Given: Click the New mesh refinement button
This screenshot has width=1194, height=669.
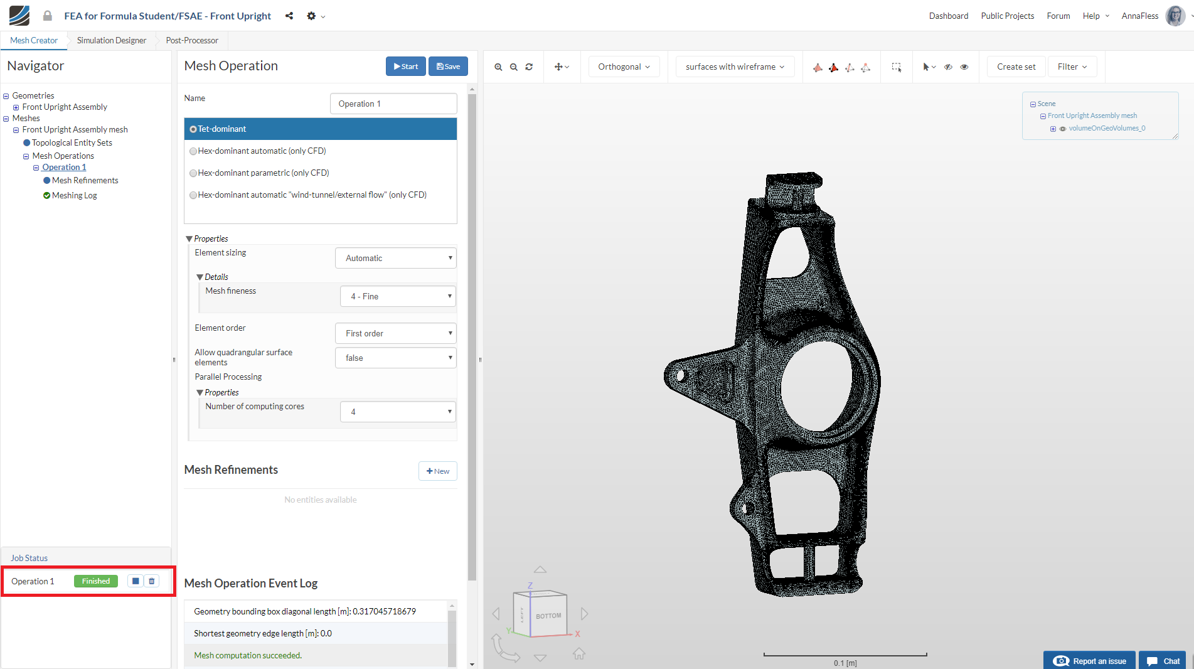Looking at the screenshot, I should 437,471.
